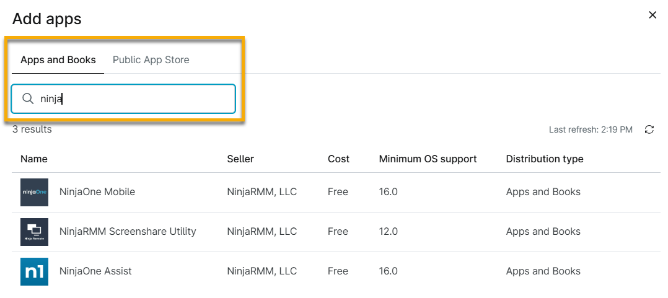Click the Add apps dialog title

click(47, 19)
